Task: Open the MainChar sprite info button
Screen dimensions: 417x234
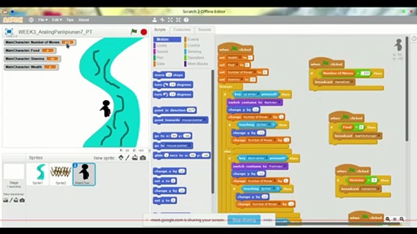Action: point(75,165)
